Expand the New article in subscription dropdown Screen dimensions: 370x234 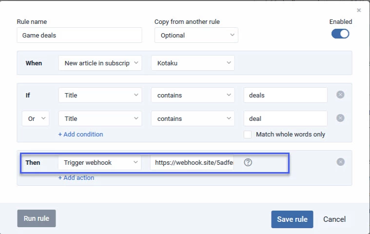100,63
